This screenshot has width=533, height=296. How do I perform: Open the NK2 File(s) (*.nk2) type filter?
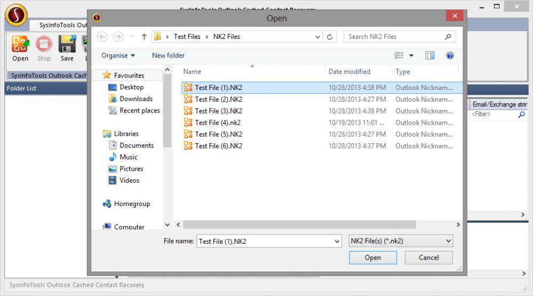click(x=401, y=241)
